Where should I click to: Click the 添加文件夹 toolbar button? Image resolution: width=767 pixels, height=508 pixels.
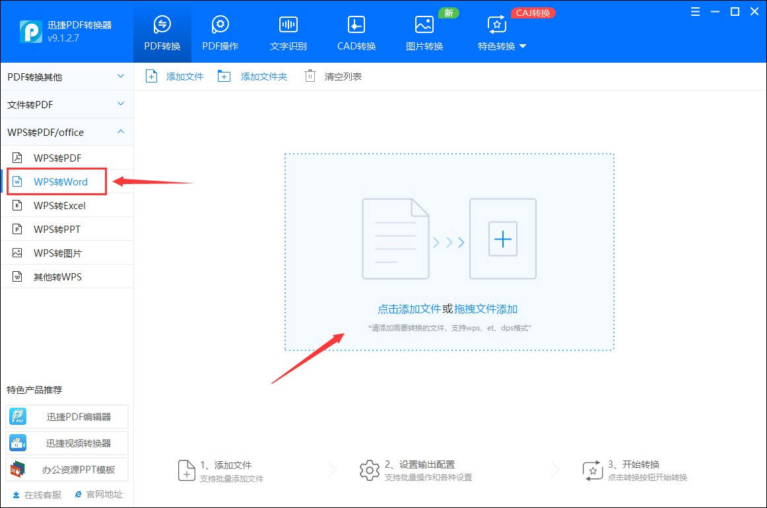(252, 77)
